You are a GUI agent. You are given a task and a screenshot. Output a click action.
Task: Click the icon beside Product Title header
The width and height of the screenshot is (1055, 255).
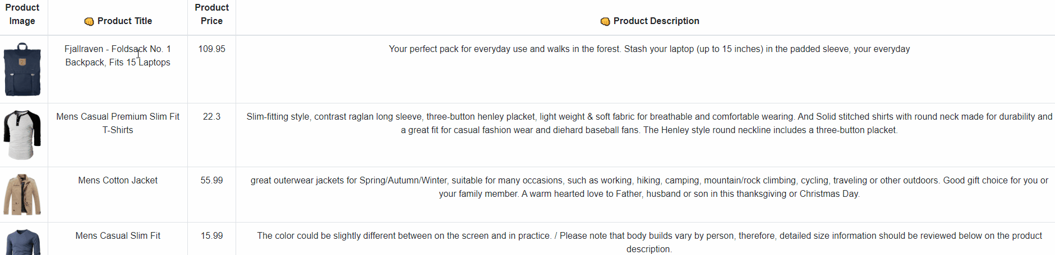pos(89,21)
